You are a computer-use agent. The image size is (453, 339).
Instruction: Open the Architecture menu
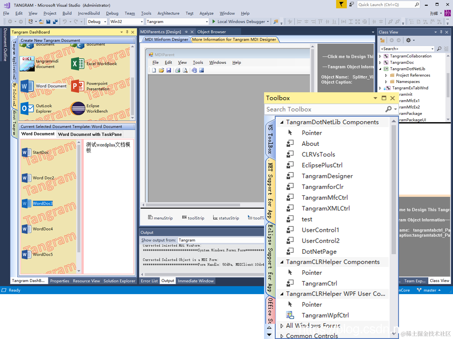click(168, 13)
